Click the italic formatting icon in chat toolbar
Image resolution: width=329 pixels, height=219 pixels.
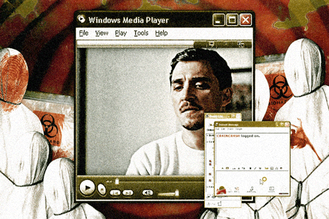coord(255,169)
